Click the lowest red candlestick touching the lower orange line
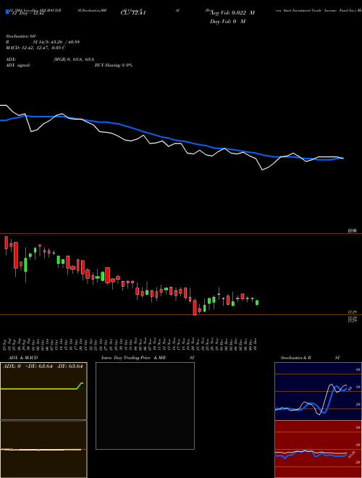This screenshot has height=478, width=362. tap(195, 308)
